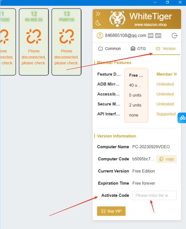Image resolution: width=186 pixels, height=229 pixels.
Task: Click the 5 units free value
Action: pos(135,95)
